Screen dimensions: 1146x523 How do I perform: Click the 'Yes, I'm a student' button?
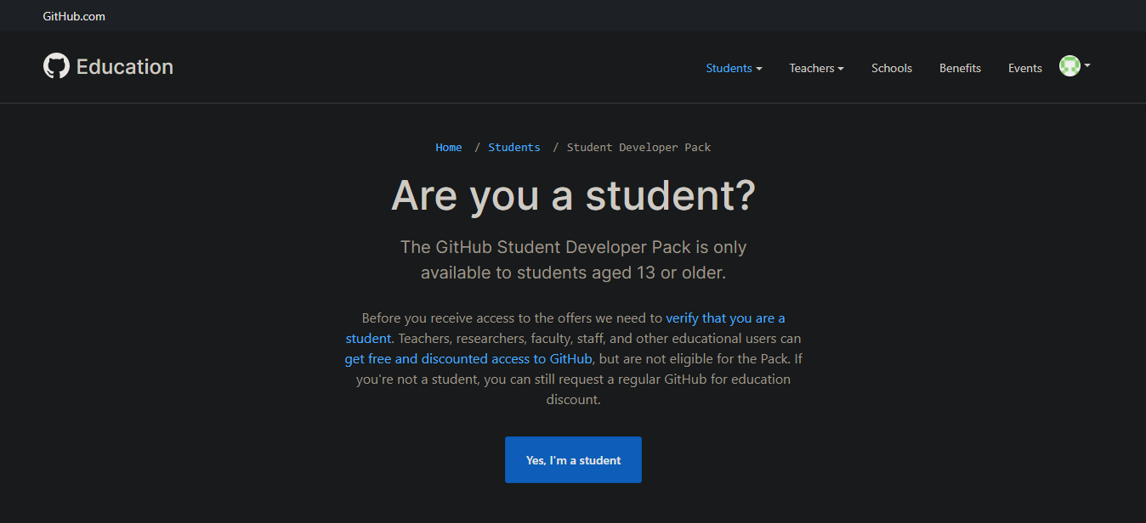point(573,459)
